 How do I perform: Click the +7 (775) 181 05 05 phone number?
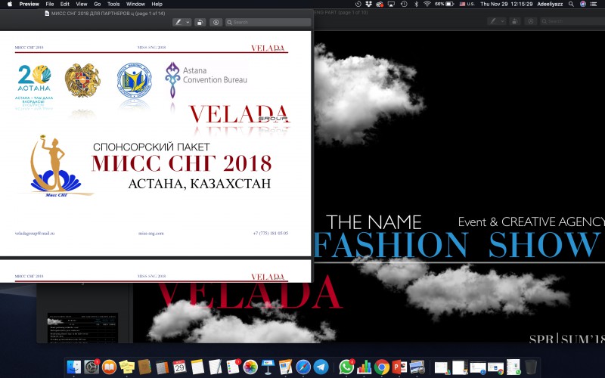271,234
